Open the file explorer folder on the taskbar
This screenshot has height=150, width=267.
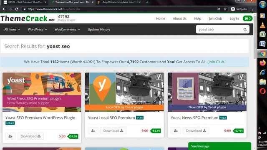click(262, 82)
